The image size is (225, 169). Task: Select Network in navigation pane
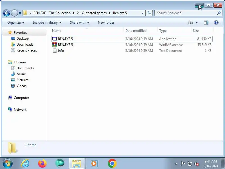[x=20, y=110]
